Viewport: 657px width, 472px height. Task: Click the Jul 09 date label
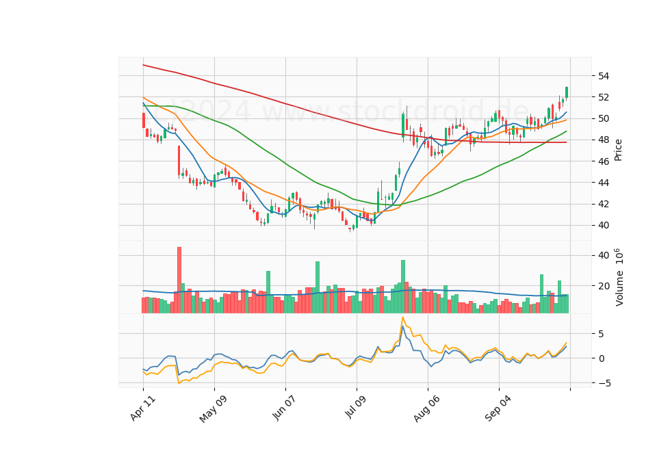[x=356, y=408]
